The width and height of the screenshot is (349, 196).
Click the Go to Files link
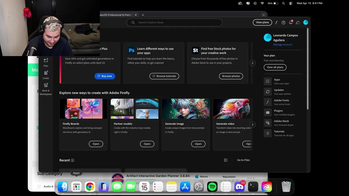point(243,160)
